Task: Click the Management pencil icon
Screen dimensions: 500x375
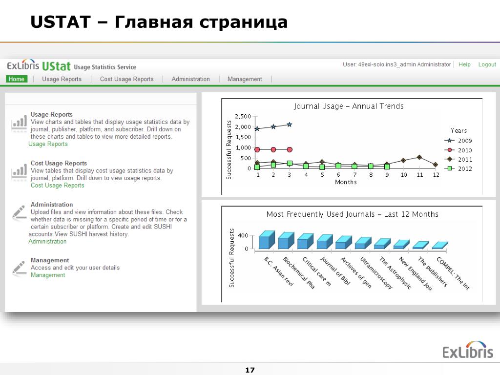Action: click(x=19, y=268)
